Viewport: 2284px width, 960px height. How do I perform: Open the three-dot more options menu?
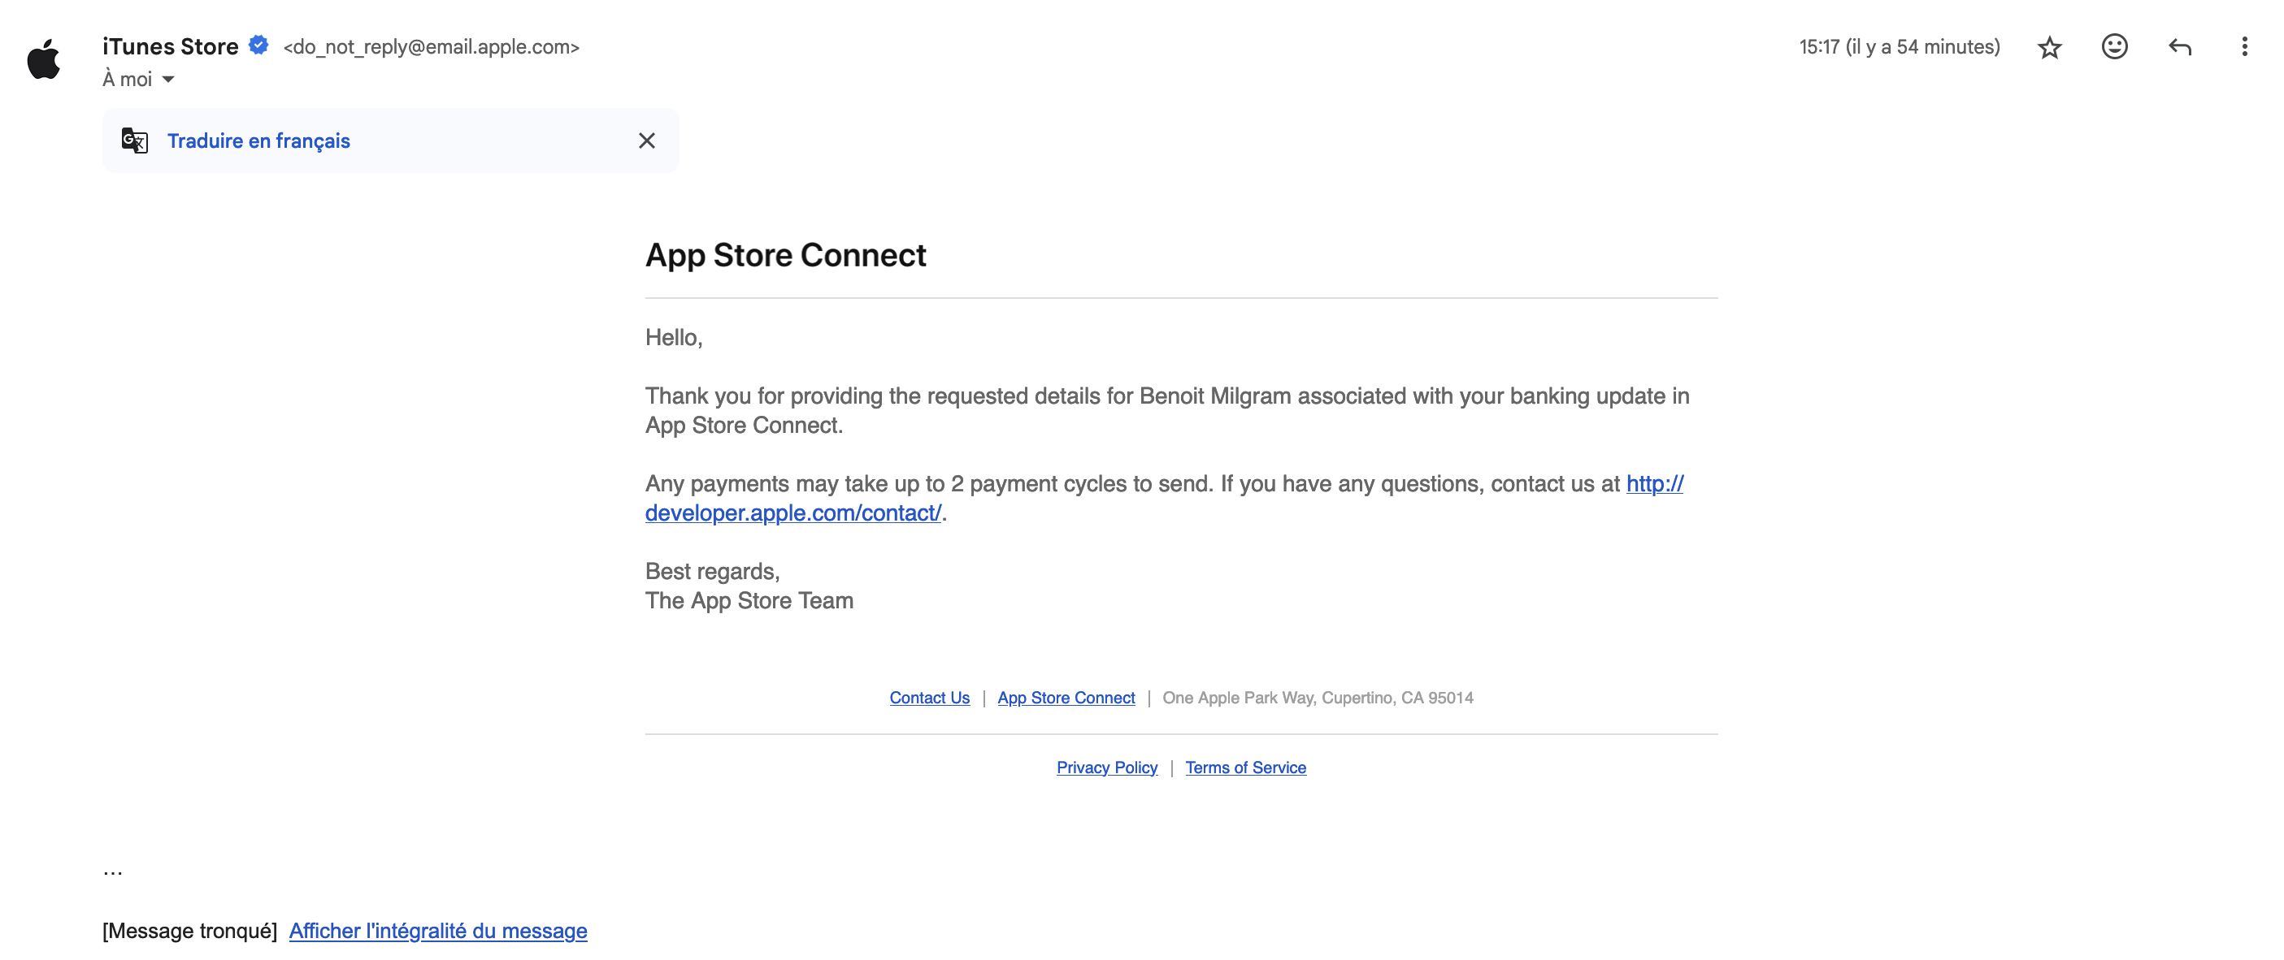2244,47
